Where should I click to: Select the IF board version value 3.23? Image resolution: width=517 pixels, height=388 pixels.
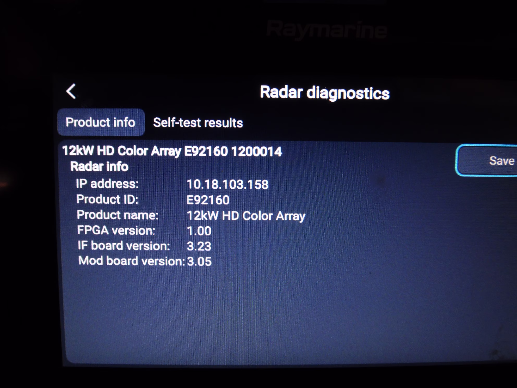coord(199,246)
